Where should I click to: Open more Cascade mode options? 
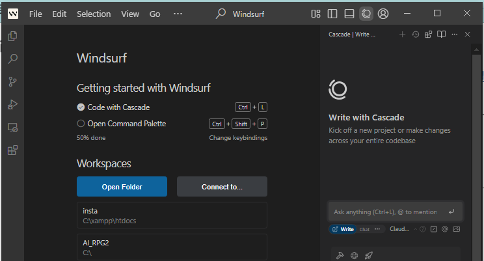pyautogui.click(x=377, y=229)
